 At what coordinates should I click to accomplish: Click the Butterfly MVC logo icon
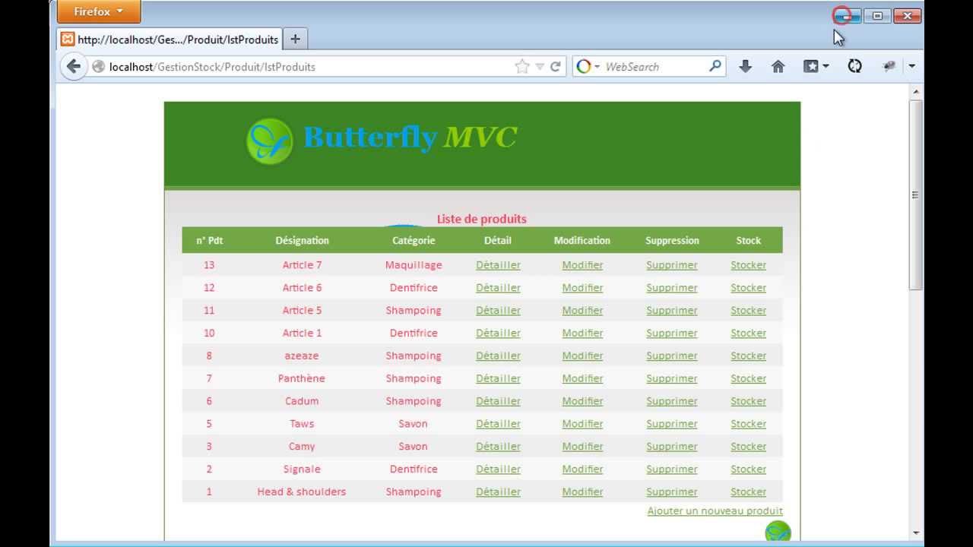point(270,141)
